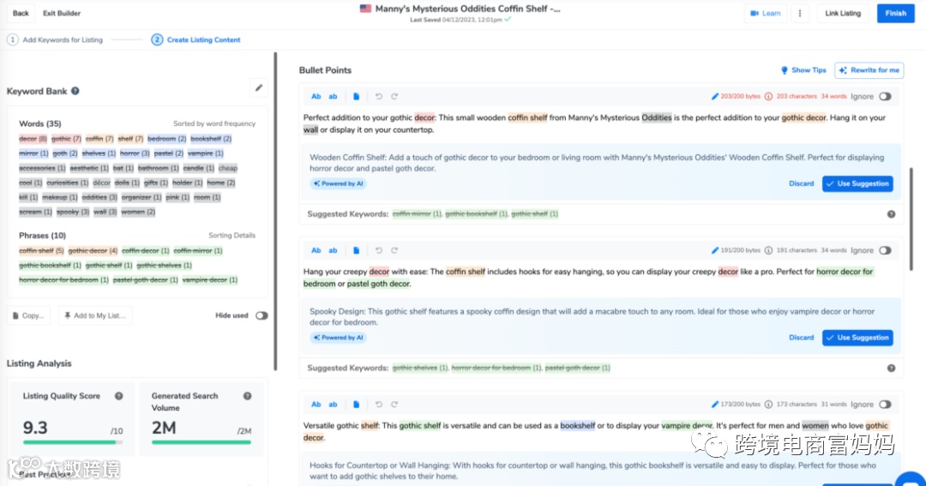
Task: Discard the Wooden Coffin Shelf suggestion
Action: click(801, 183)
